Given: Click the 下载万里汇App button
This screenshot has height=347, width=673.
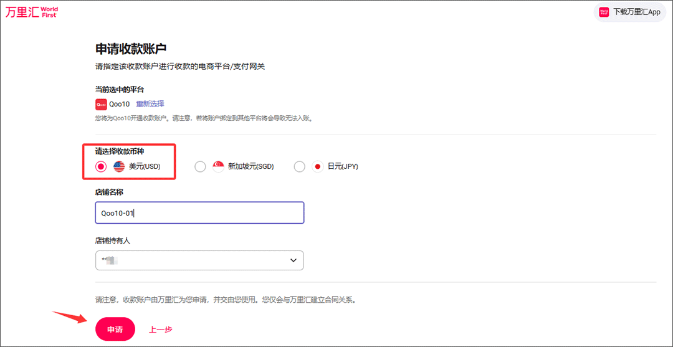Looking at the screenshot, I should click(630, 12).
